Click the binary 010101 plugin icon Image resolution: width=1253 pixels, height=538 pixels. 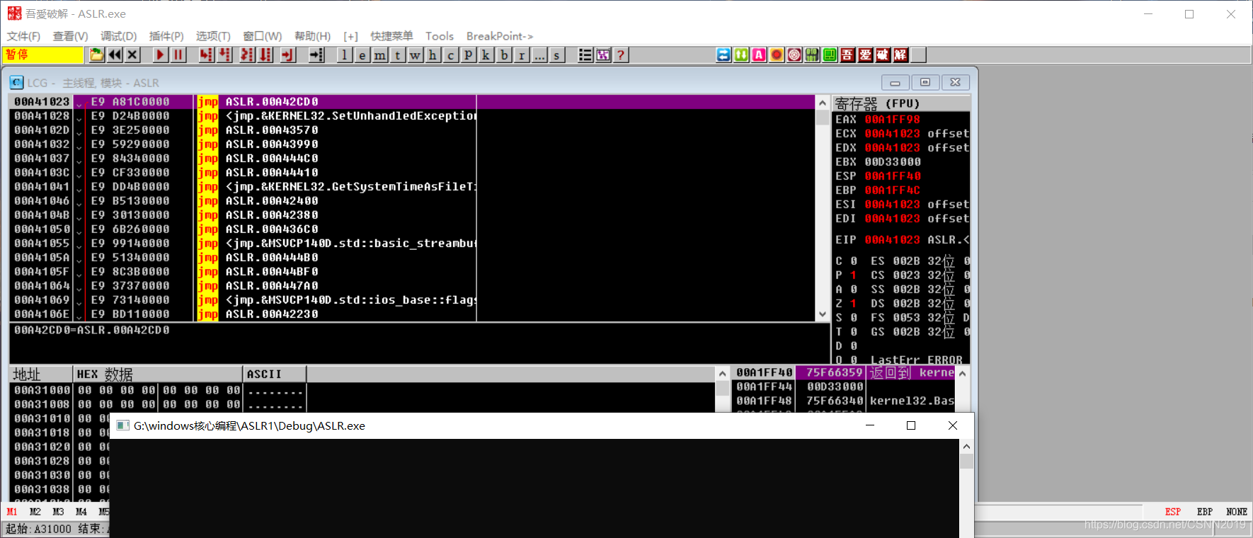(812, 55)
